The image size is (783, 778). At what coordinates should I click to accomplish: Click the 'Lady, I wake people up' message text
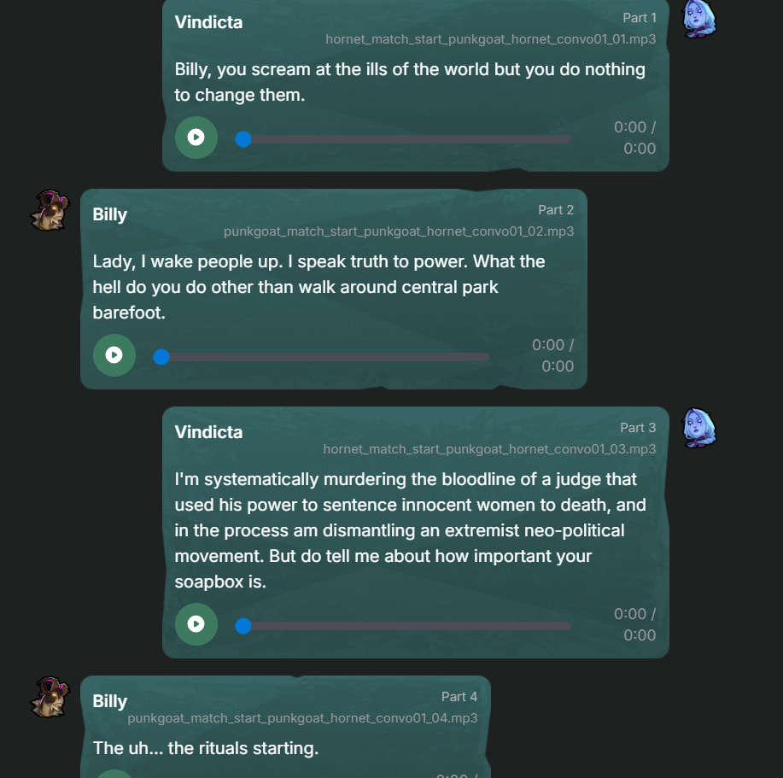318,287
